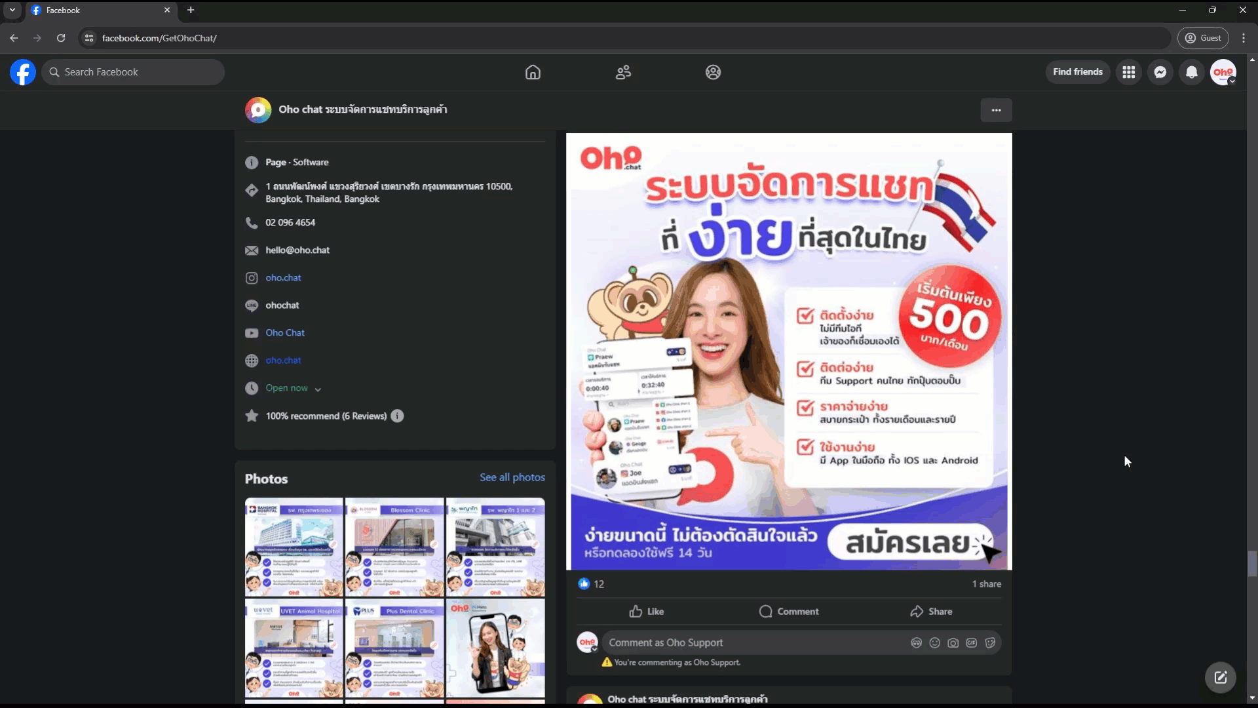Insert an avatar sticker in the comment

916,643
